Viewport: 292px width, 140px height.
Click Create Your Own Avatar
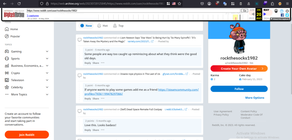pyautogui.click(x=239, y=68)
